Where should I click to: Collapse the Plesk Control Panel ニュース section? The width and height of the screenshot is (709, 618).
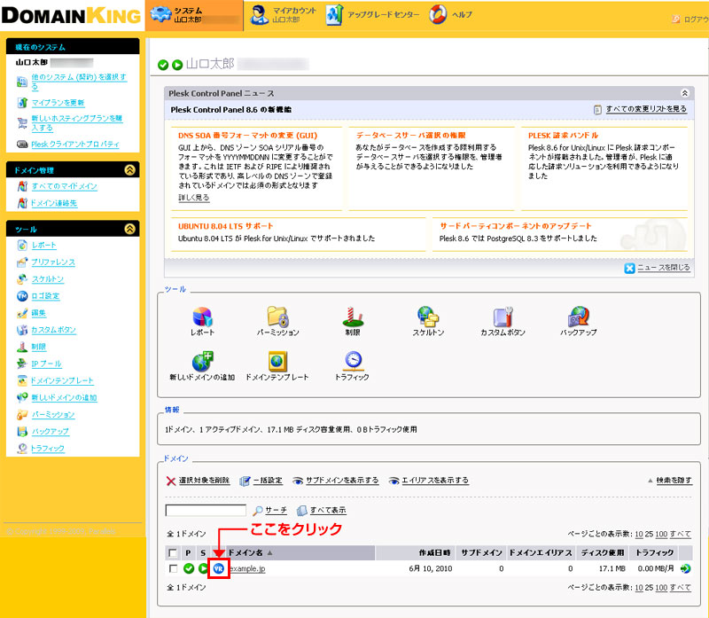[684, 93]
